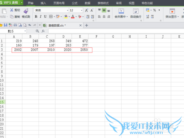Viewport: 184px width, 138px height.
Task: Click the zoom magnifier beside formula bar
Action: pos(37,31)
